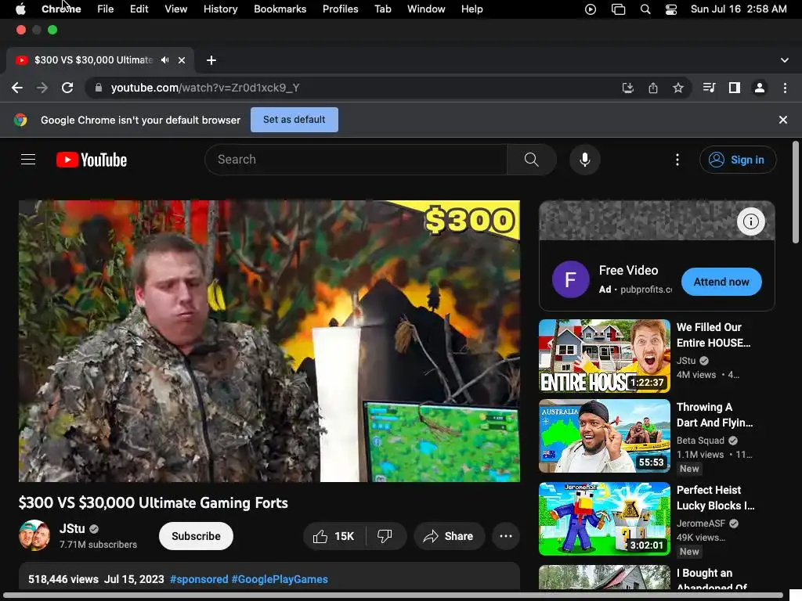Open the macOS screen mirroring menu icon

pyautogui.click(x=619, y=9)
